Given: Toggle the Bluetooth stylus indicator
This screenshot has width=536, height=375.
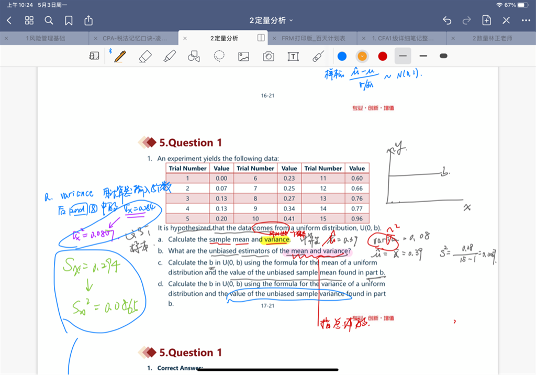Looking at the screenshot, I should 110,51.
